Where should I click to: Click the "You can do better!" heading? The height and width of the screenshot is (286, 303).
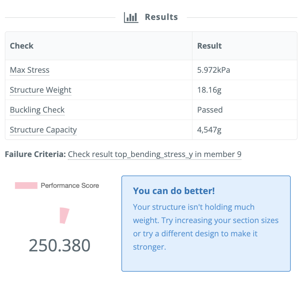tap(174, 191)
